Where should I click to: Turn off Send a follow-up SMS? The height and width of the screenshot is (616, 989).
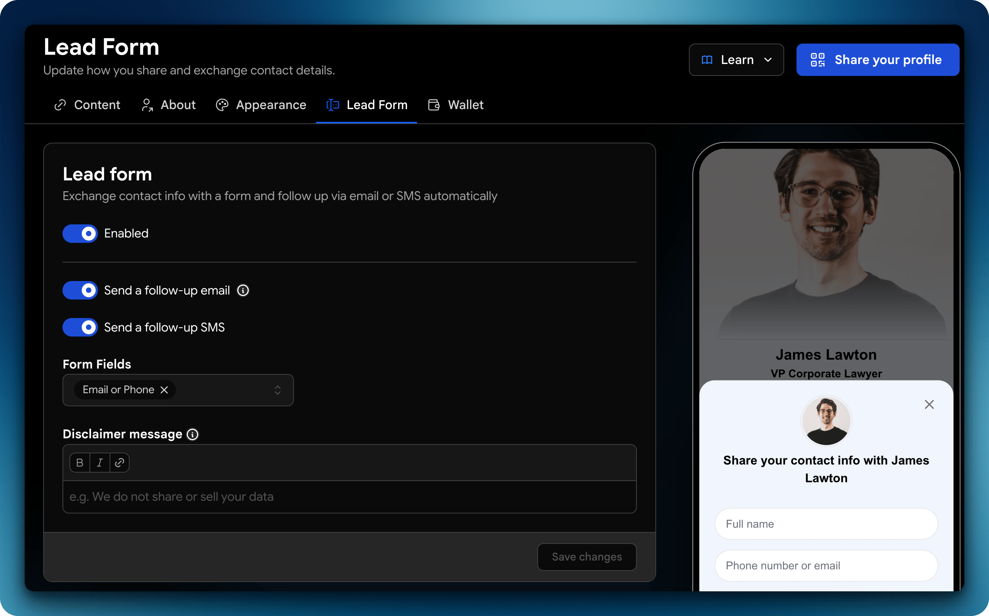tap(80, 327)
